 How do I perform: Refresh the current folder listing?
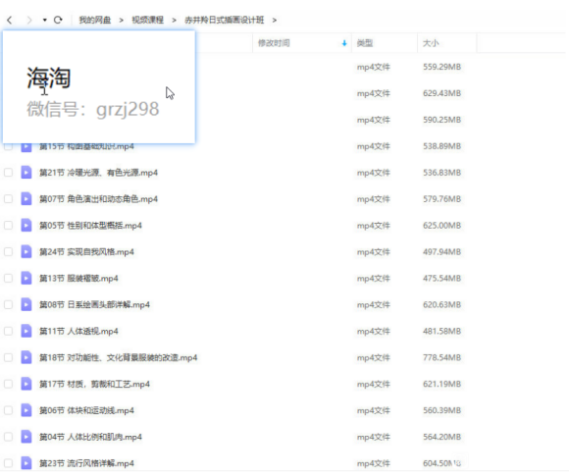click(x=58, y=20)
